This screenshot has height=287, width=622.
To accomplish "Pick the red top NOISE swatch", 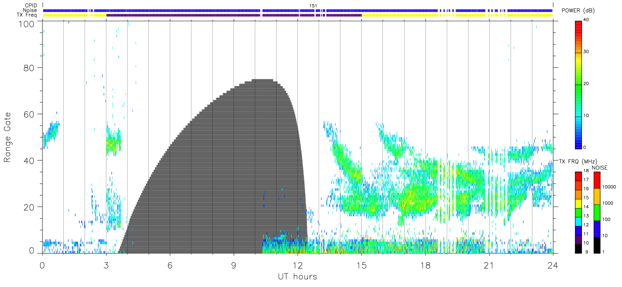I will coord(597,180).
